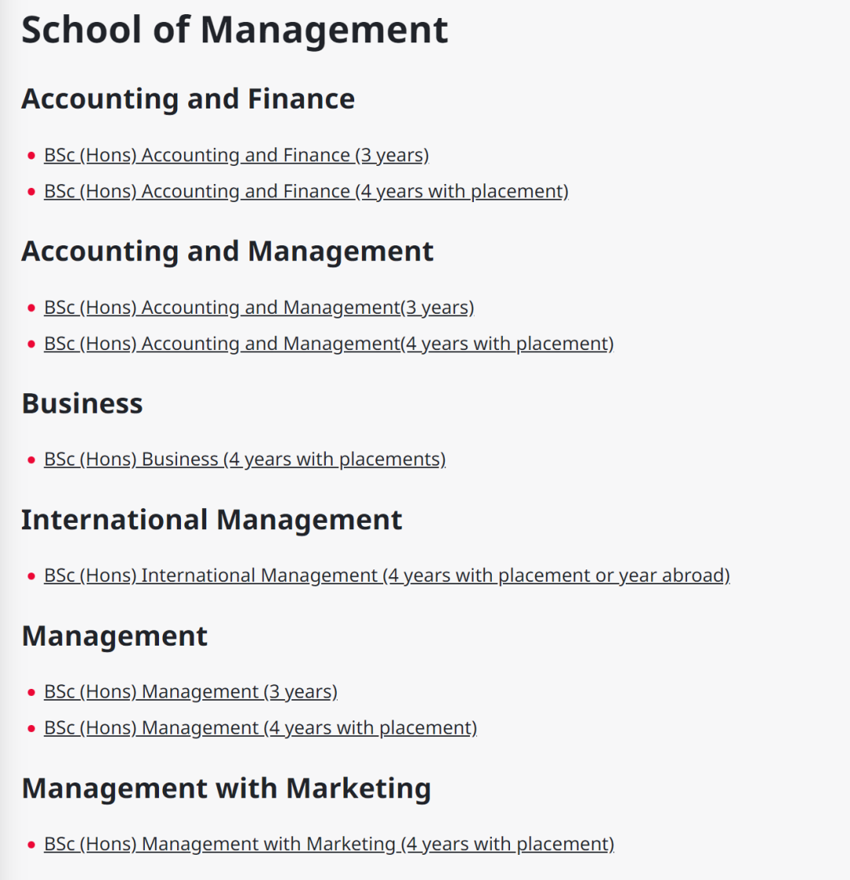
Task: Open BSc (Hons) International Management course link
Action: tap(386, 576)
